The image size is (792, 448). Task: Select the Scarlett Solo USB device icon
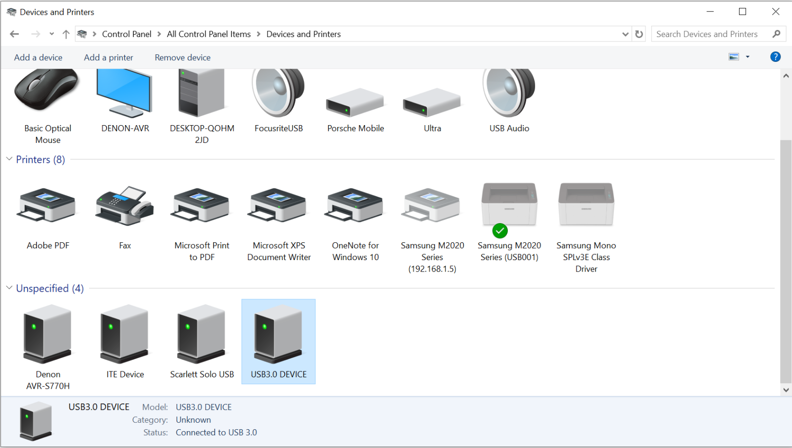click(x=201, y=334)
